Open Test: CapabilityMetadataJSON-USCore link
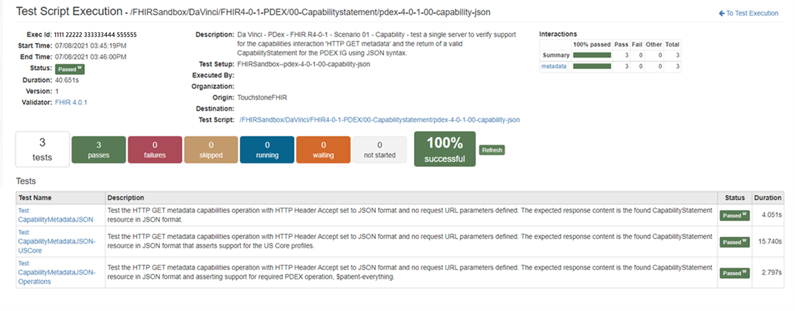This screenshot has width=795, height=311. point(57,242)
